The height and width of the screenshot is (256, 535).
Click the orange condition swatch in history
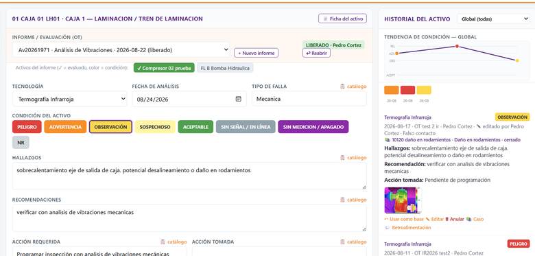tap(392, 90)
